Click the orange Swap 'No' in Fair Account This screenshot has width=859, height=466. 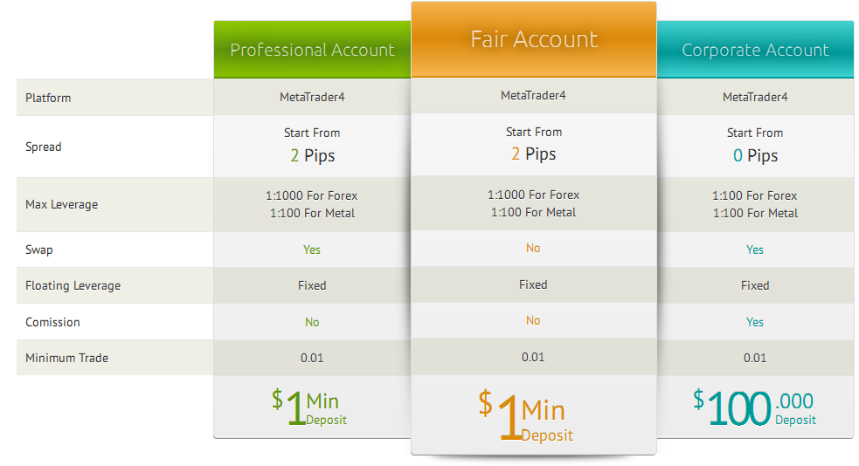tap(533, 249)
